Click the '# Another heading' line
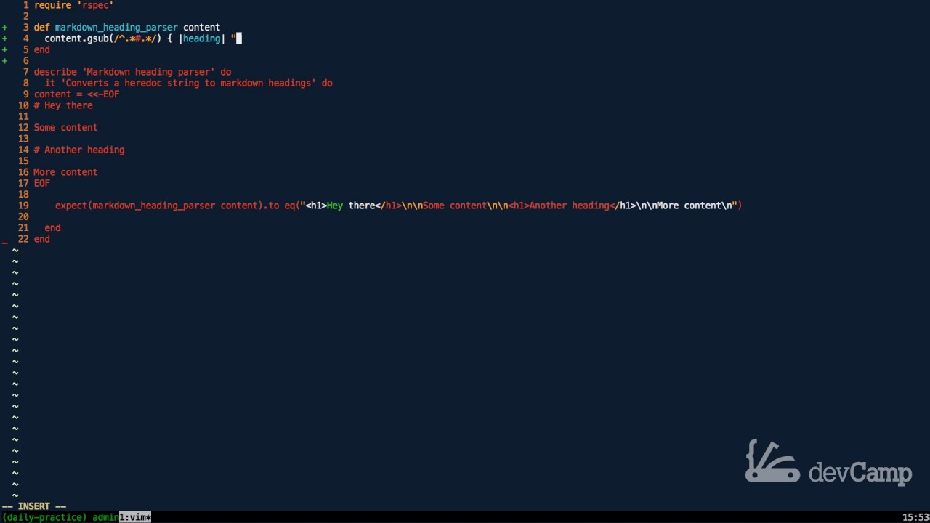Screen dimensions: 930x523 [79, 150]
